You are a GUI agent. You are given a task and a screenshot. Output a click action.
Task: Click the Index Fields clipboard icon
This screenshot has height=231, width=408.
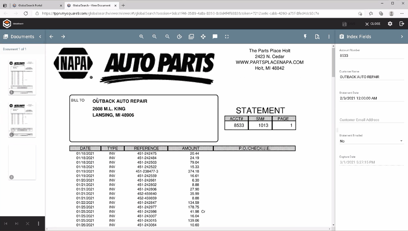(x=342, y=37)
